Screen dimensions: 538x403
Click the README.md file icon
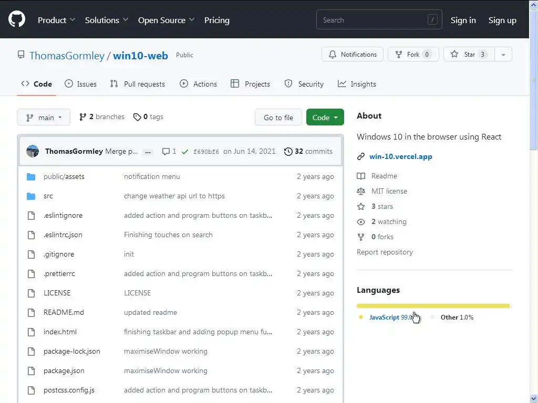31,313
